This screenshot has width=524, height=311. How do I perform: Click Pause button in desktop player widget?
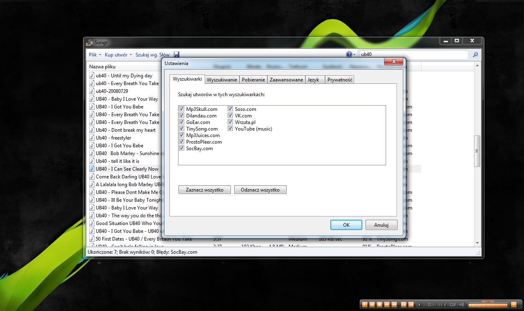click(372, 304)
